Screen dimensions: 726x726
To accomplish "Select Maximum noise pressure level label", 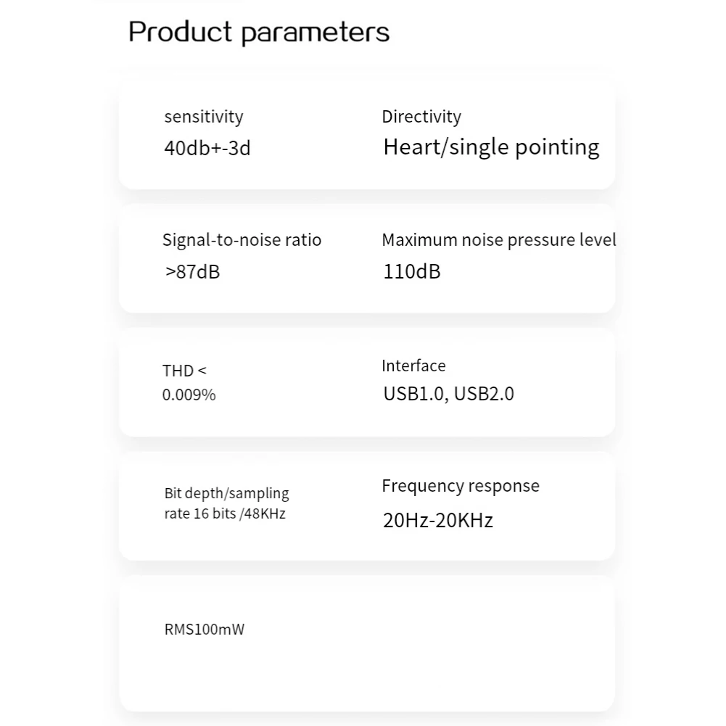I will coord(499,240).
